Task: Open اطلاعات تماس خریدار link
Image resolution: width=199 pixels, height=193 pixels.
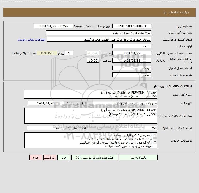Action: (32, 40)
